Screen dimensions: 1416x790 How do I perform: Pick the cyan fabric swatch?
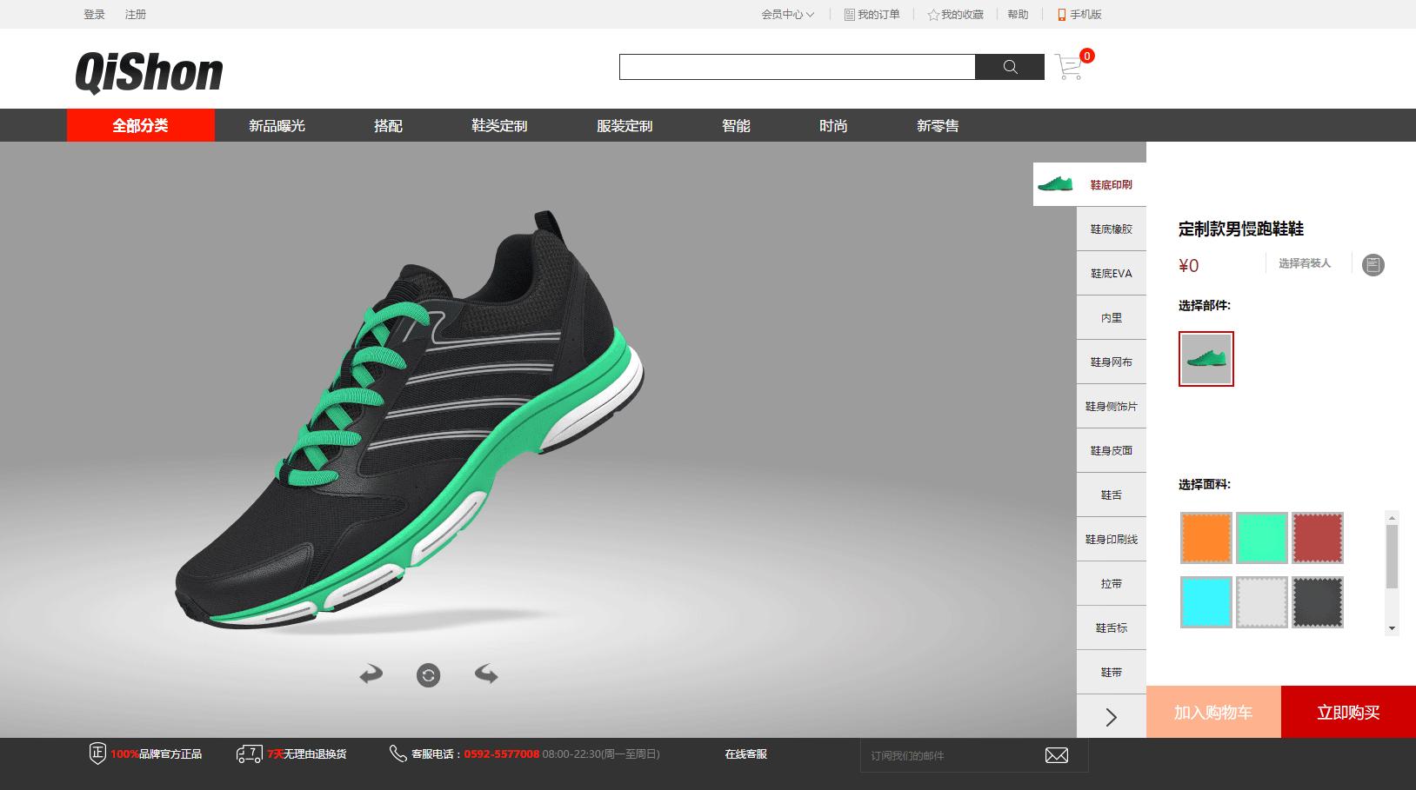pos(1206,601)
